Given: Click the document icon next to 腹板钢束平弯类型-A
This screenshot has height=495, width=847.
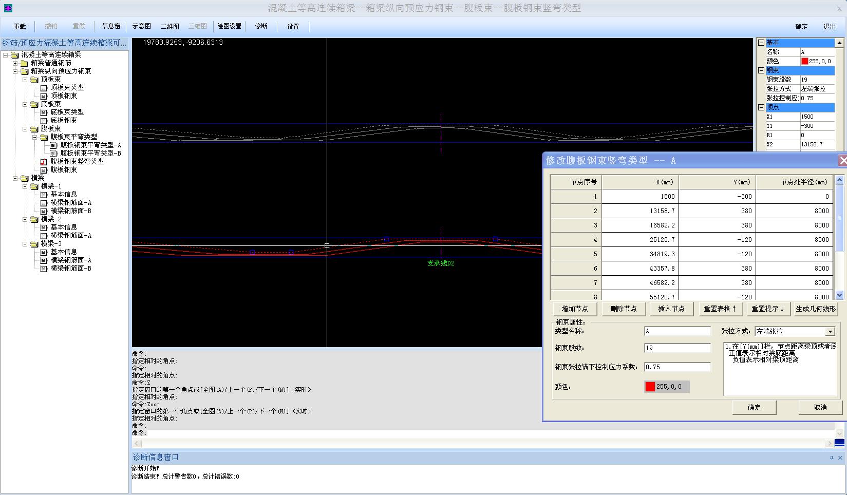Looking at the screenshot, I should pos(53,145).
